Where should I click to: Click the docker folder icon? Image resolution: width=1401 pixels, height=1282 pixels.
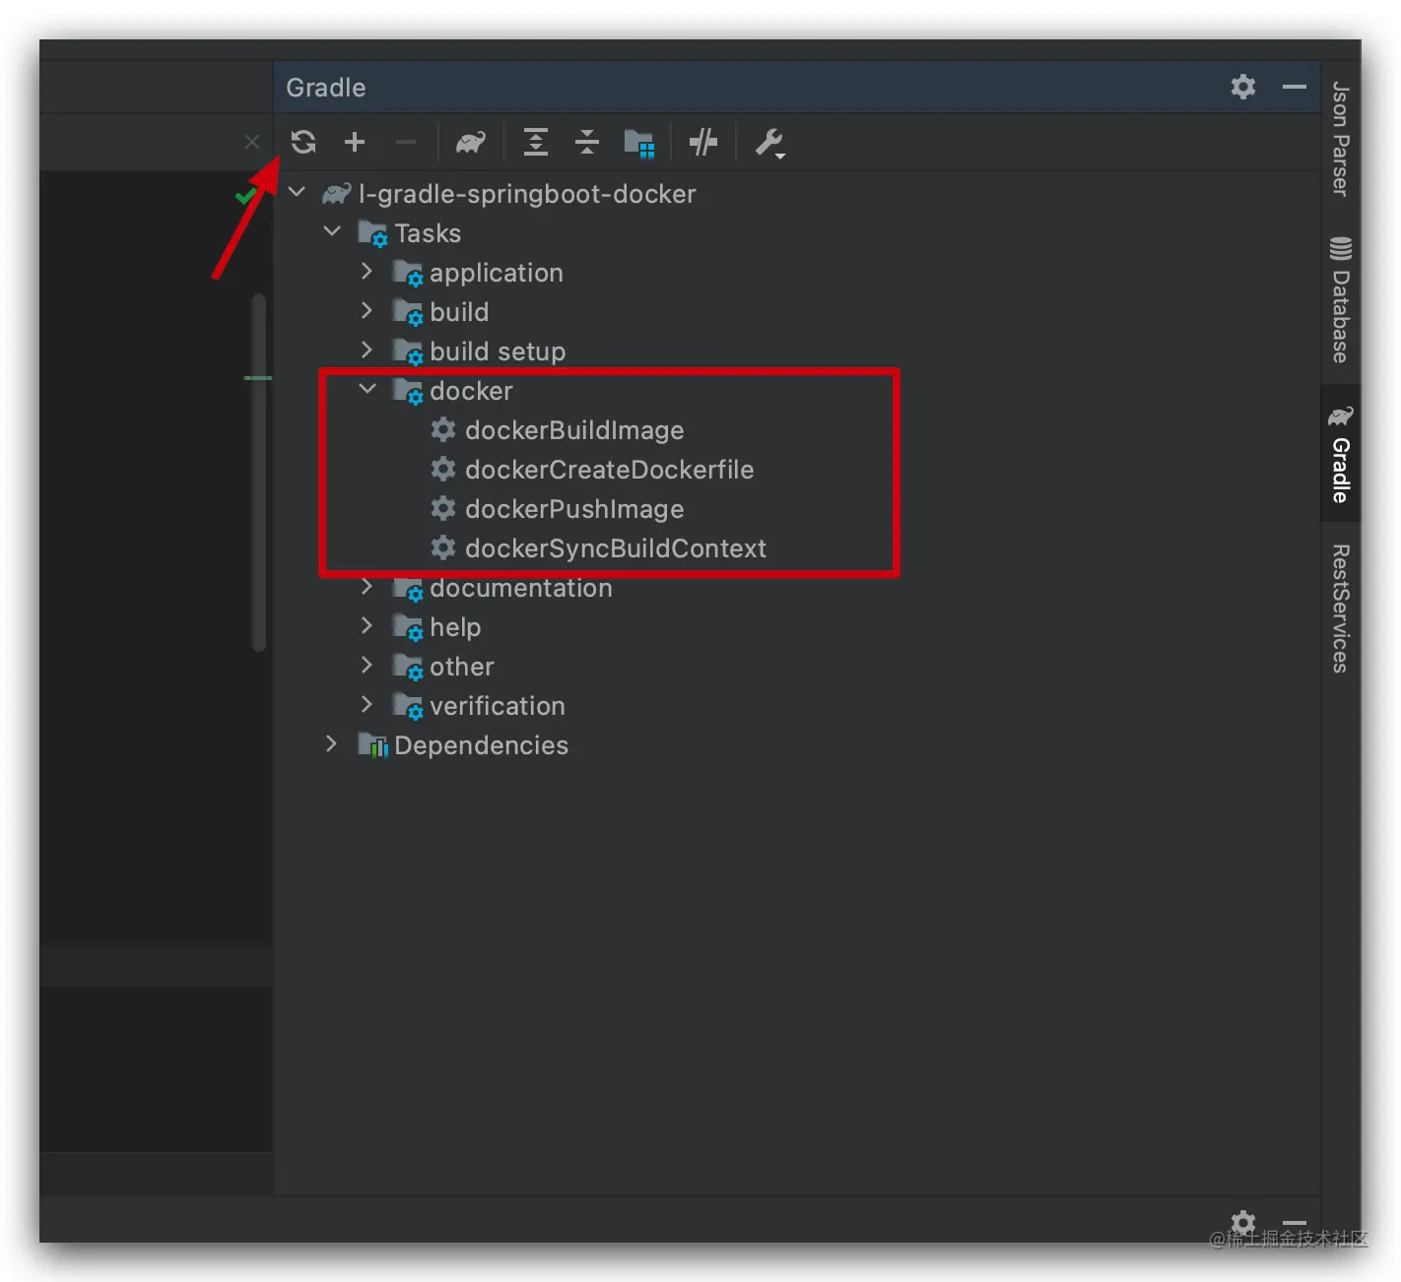click(408, 391)
